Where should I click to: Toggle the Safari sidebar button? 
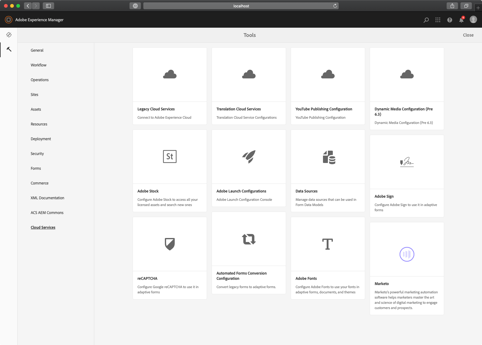tap(48, 6)
